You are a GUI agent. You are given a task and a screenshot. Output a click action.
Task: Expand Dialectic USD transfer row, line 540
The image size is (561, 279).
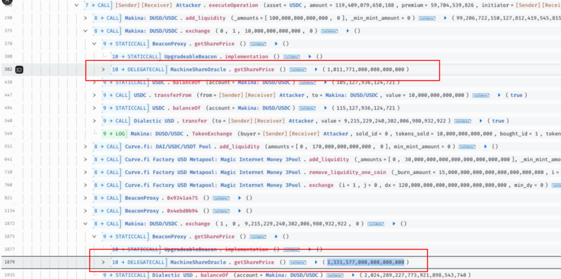tap(94, 121)
